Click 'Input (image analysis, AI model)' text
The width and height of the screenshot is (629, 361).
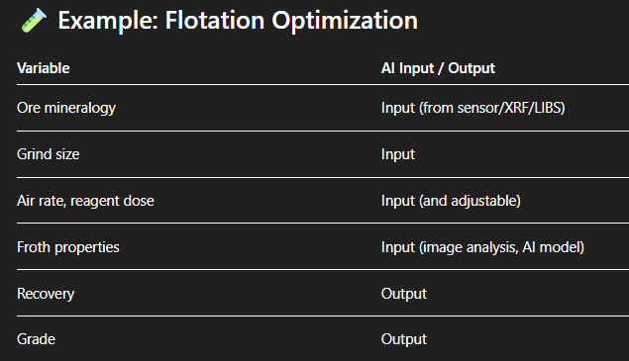(x=482, y=247)
